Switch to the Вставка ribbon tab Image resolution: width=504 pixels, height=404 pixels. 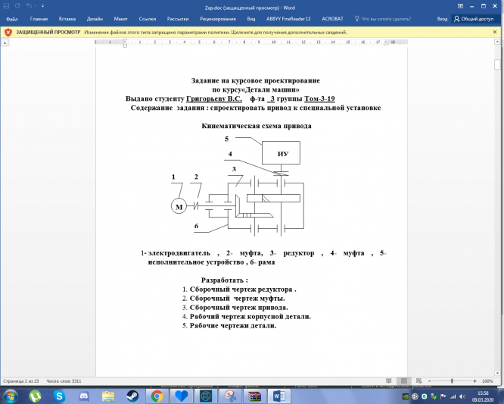(x=67, y=19)
